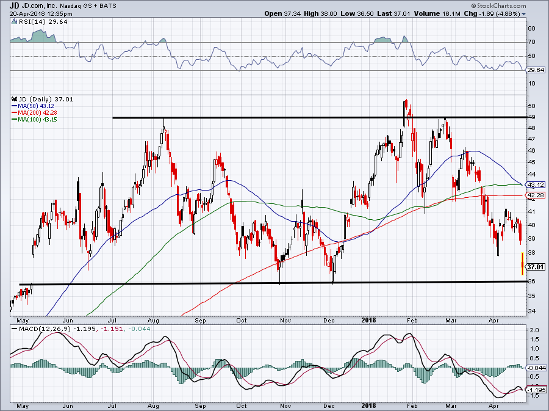Click the MACD(12,26,9) -1.195 label
The image size is (549, 411).
[57, 329]
